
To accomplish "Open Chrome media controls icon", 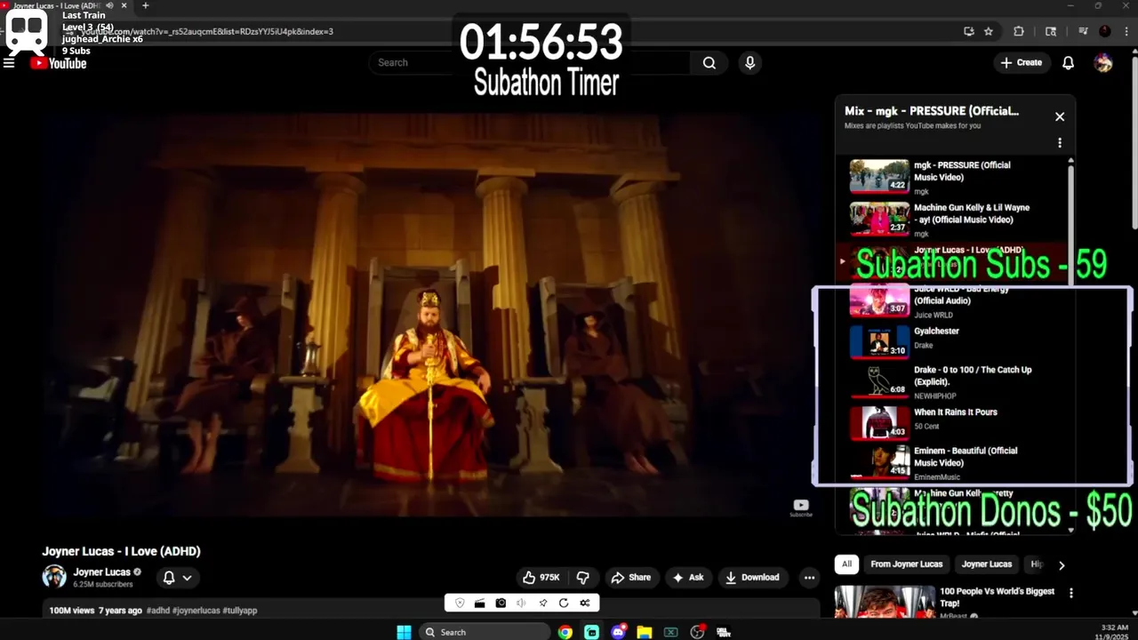I will pyautogui.click(x=1083, y=31).
